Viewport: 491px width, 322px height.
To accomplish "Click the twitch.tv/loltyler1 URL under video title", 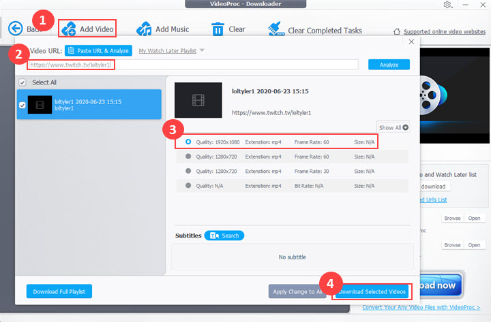I will [271, 112].
